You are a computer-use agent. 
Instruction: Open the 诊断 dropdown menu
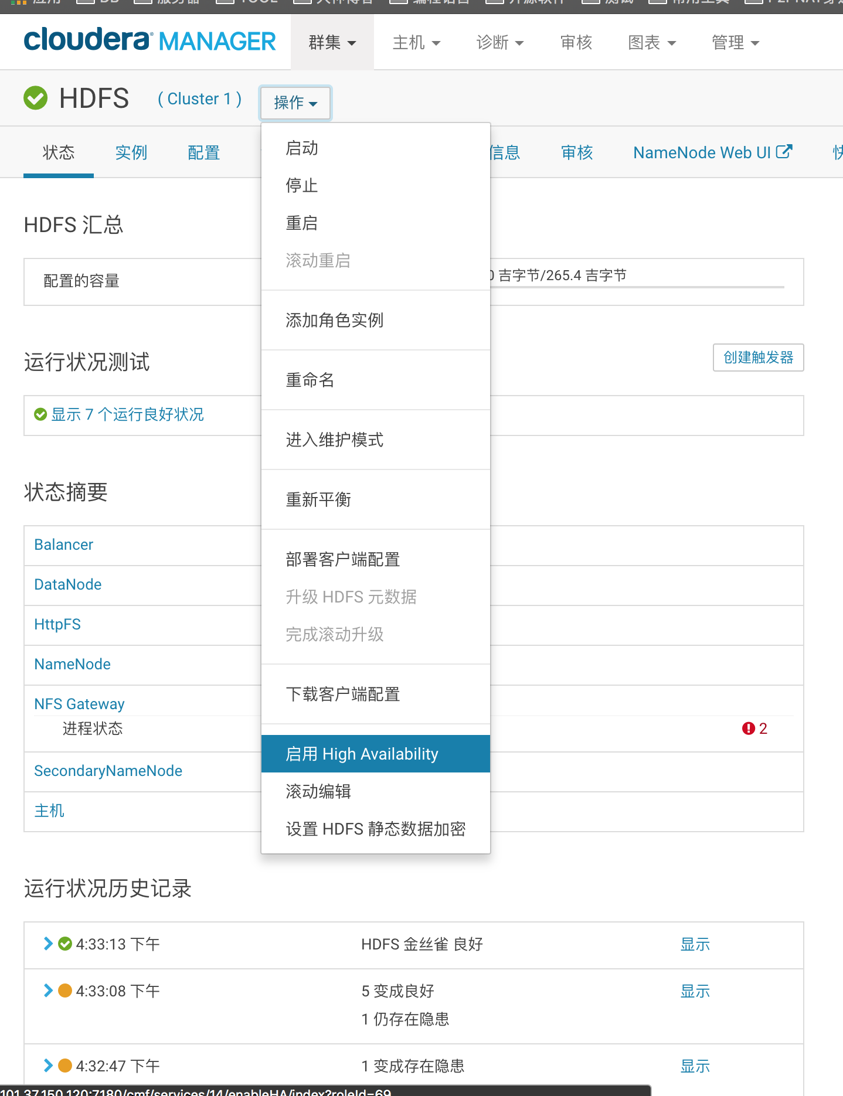(500, 42)
